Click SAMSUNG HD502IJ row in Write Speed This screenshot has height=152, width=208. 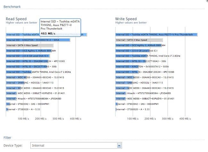(139, 83)
